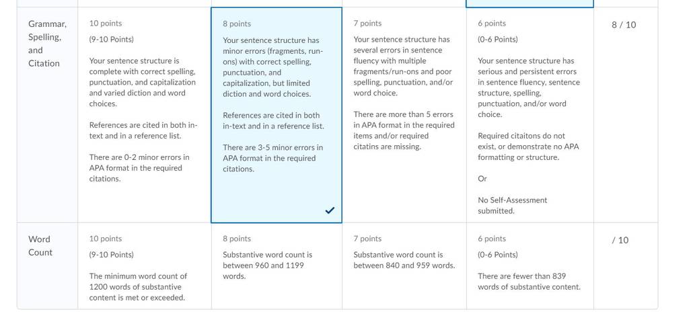The height and width of the screenshot is (318, 689).
Task: Choose the 6 points Word Count level
Action: 530,266
